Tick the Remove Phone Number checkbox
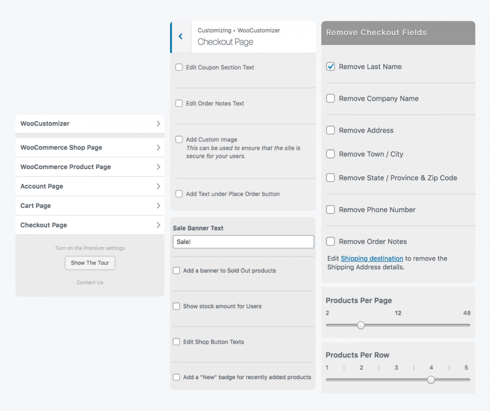Viewport: 490px width, 411px height. (x=331, y=210)
